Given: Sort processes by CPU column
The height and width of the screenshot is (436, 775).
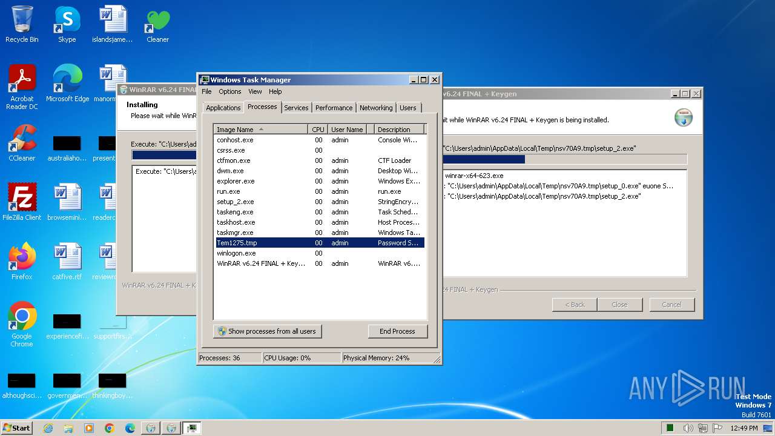Looking at the screenshot, I should tap(318, 130).
